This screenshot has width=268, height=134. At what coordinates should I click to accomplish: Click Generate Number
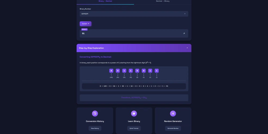tap(173, 128)
